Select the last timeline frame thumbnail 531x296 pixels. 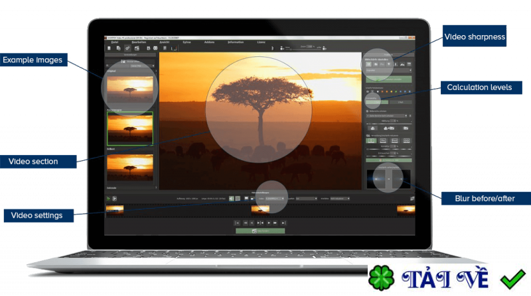[x=406, y=210]
